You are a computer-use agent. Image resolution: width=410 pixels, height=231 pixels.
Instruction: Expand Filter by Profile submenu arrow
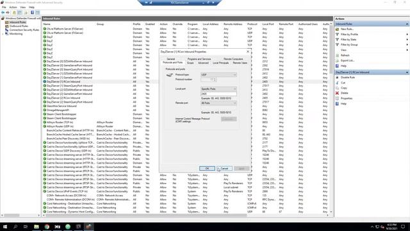(407, 34)
